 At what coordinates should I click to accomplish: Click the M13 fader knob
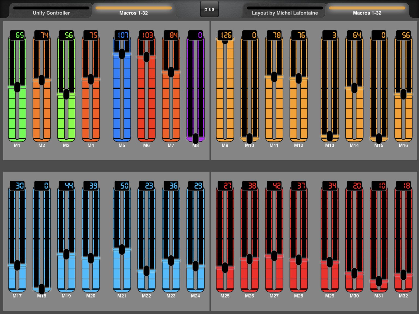coord(330,136)
